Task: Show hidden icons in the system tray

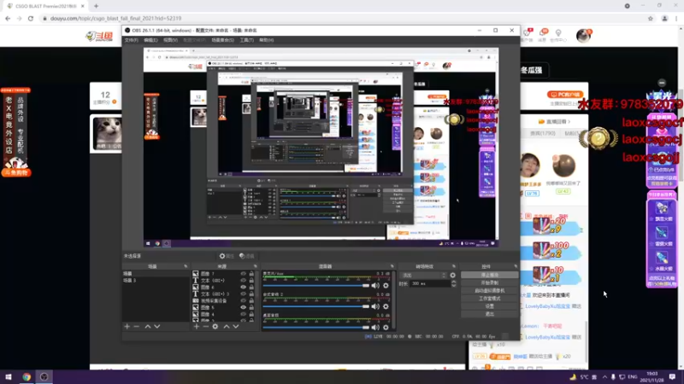Action: tap(604, 377)
